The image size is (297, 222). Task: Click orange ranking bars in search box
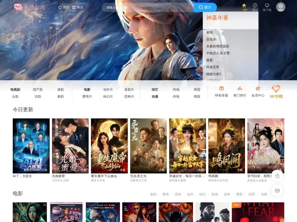[x=189, y=7]
